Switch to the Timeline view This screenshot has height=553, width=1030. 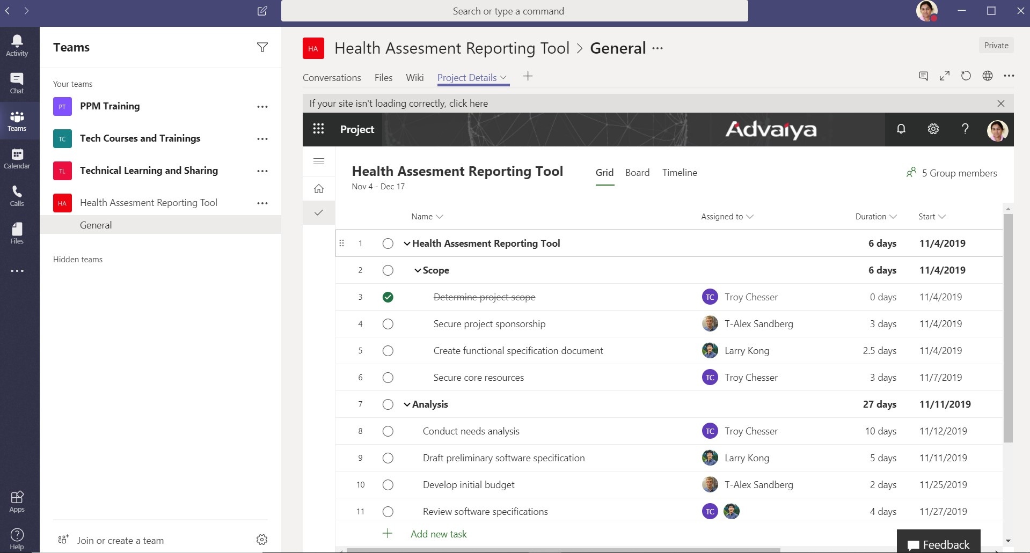[x=680, y=173]
